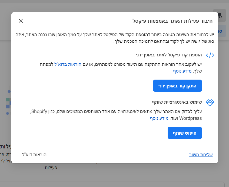Click 'התקן קוד באופן ידני' button
Image resolution: width=229 pixels, height=187 pixels.
pyautogui.click(x=177, y=86)
